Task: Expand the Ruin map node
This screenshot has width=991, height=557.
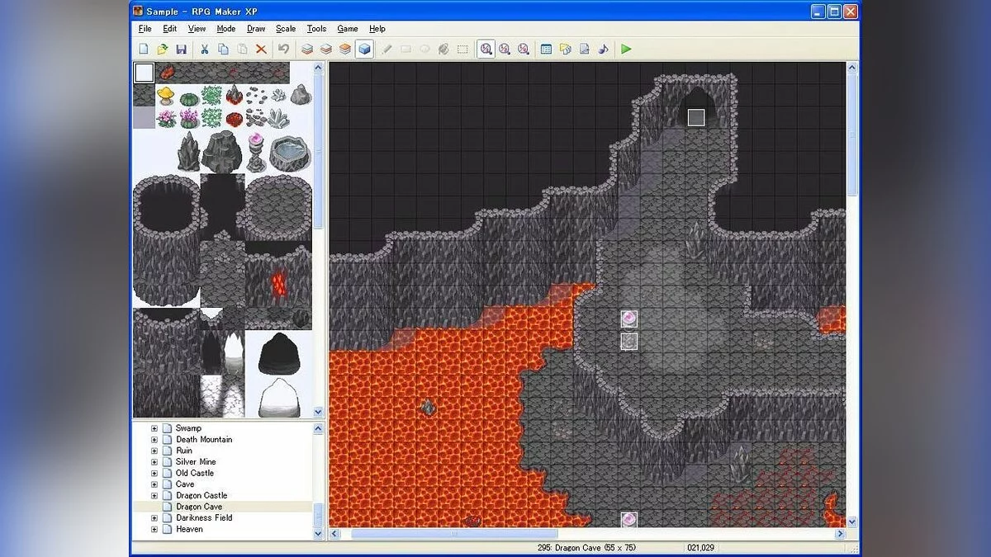Action: [154, 451]
